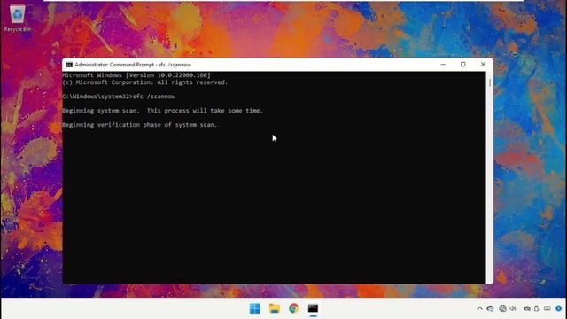567x319 pixels.
Task: Open Google Chrome from the taskbar
Action: point(293,308)
